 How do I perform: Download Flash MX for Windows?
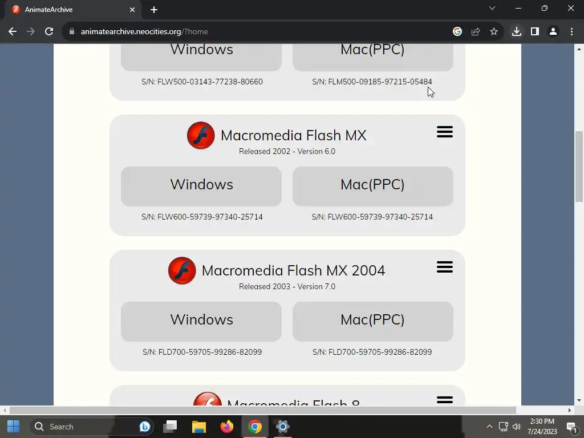201,186
